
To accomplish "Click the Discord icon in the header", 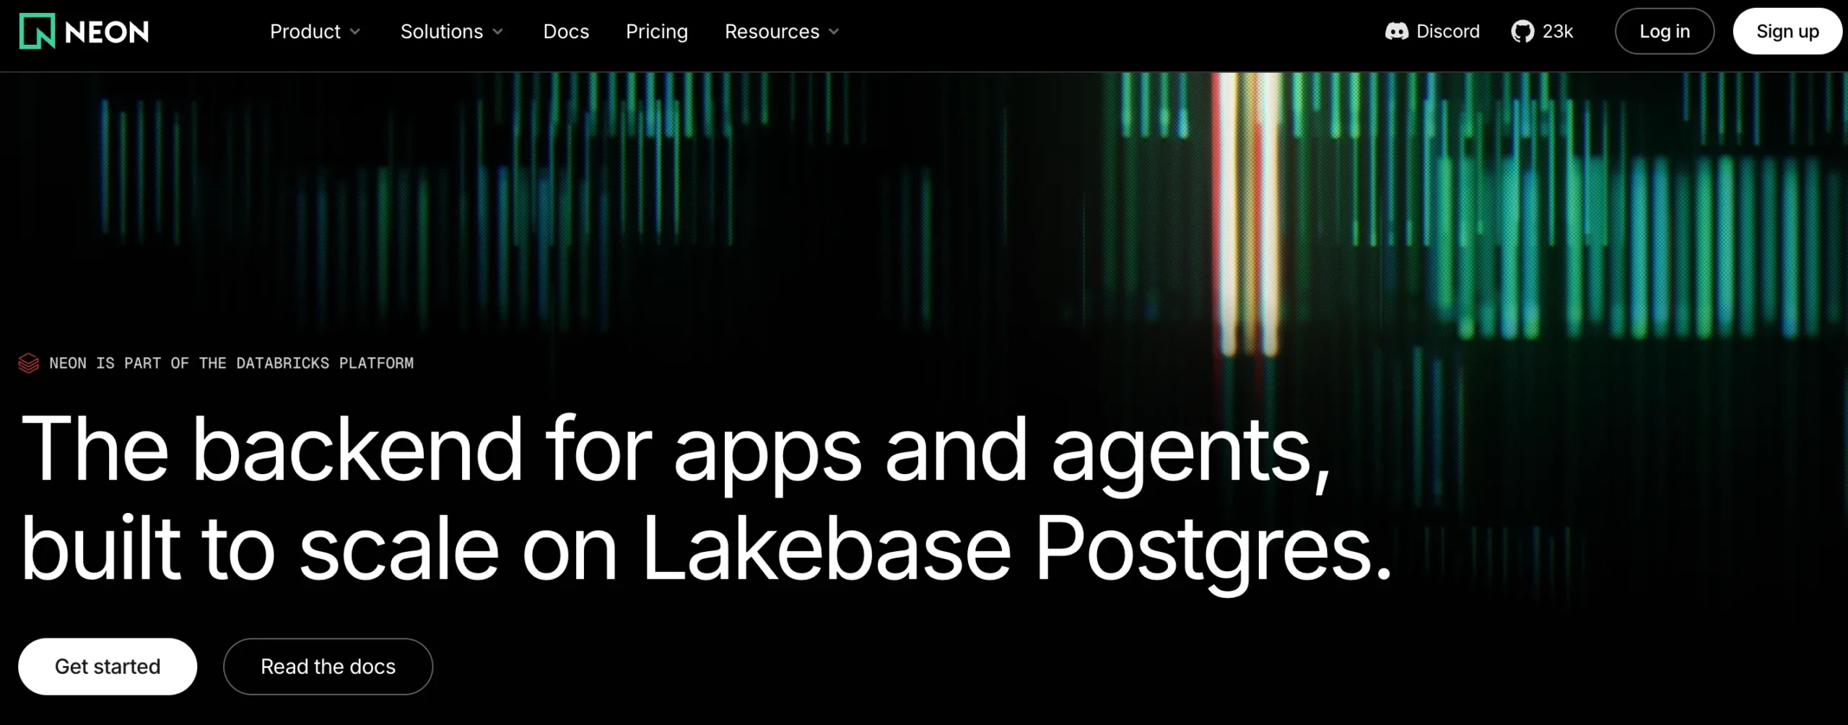I will click(1396, 32).
